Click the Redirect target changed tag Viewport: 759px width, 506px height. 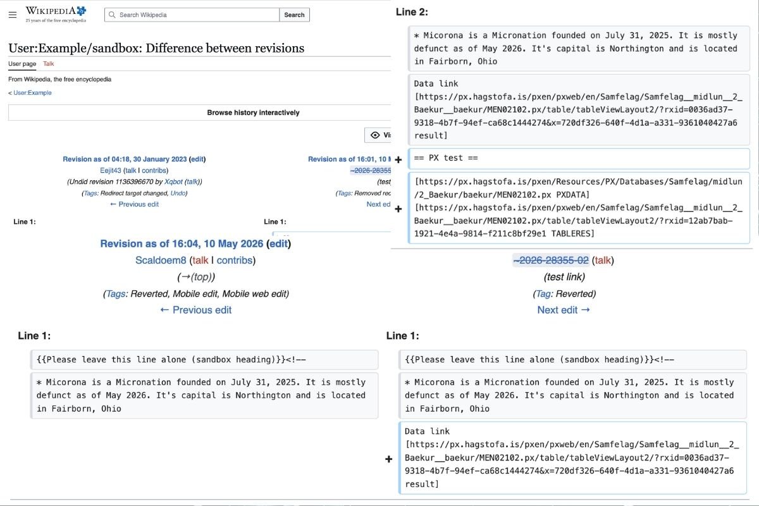click(x=133, y=194)
